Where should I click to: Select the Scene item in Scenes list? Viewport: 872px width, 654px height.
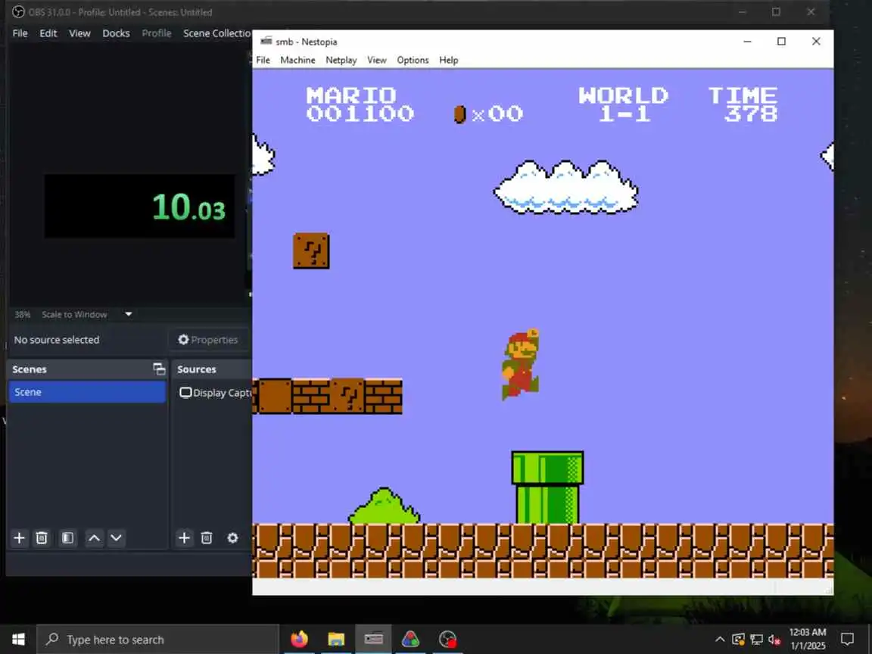[x=87, y=392]
